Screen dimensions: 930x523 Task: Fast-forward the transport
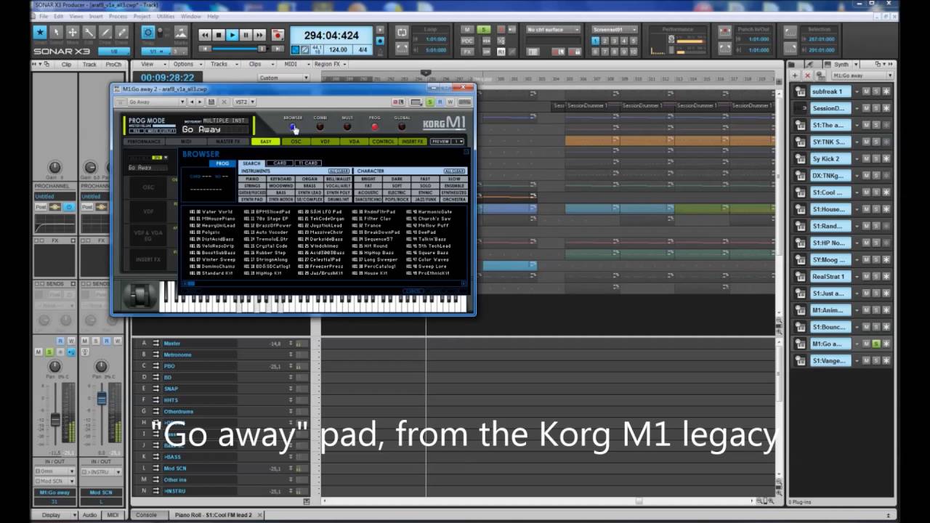(260, 34)
